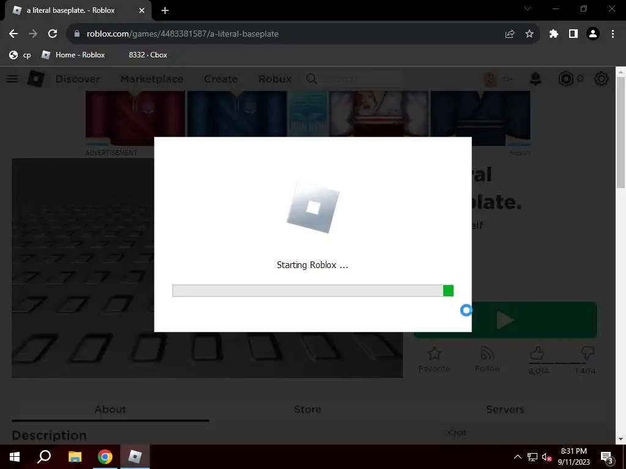The width and height of the screenshot is (626, 469).
Task: Open the Roblox hamburger navigation menu
Action: [x=12, y=79]
